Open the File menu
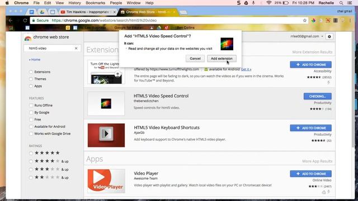The height and width of the screenshot is (201, 358). click(36, 3)
